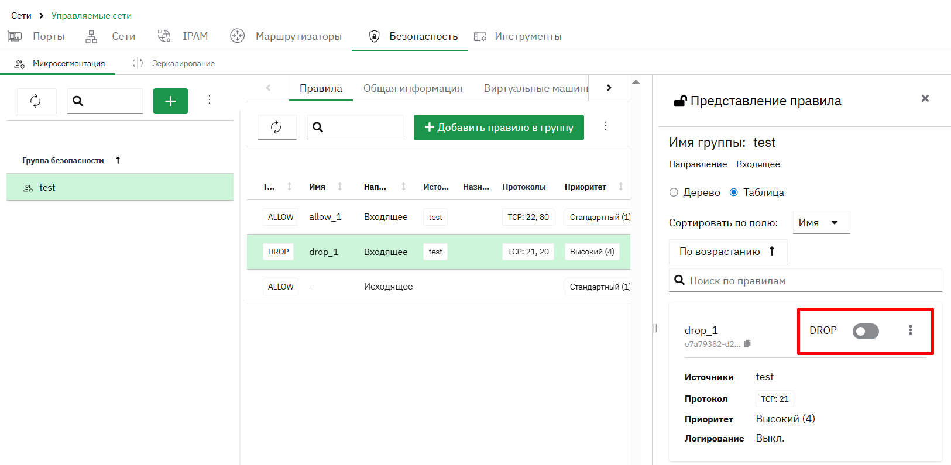Image resolution: width=951 pixels, height=465 pixels.
Task: Click the ALLOW tag in allow_1 row
Action: [x=280, y=217]
